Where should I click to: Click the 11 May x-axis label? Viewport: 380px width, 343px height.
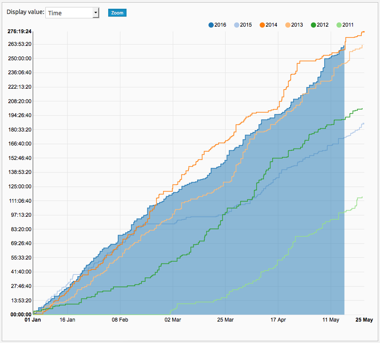[x=330, y=320]
